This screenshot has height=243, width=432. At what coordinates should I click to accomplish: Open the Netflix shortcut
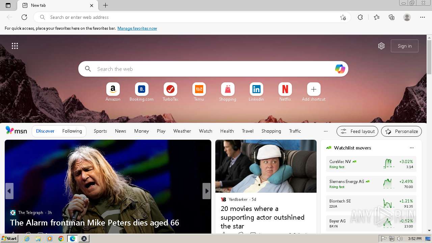285,92
